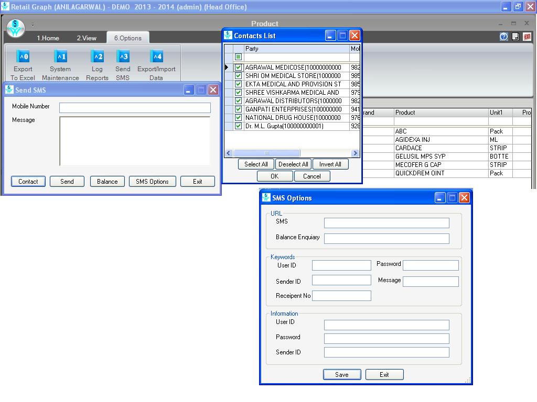Click Unit1 column header

point(500,113)
